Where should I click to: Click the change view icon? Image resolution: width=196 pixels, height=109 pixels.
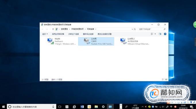point(152,34)
